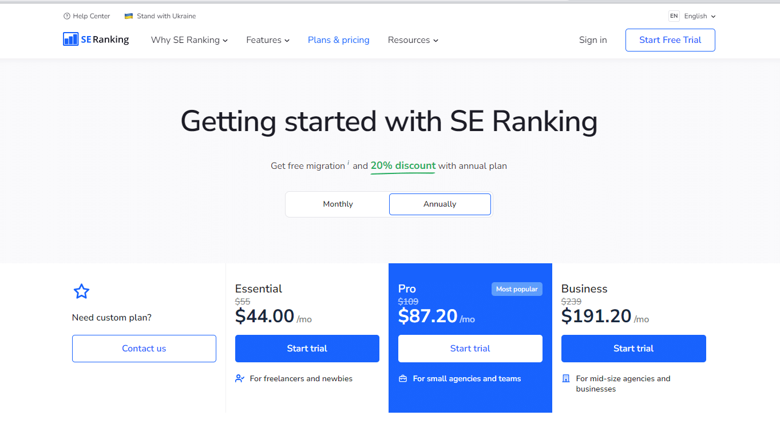780x431 pixels.
Task: Click the Help Center question mark icon
Action: (67, 16)
